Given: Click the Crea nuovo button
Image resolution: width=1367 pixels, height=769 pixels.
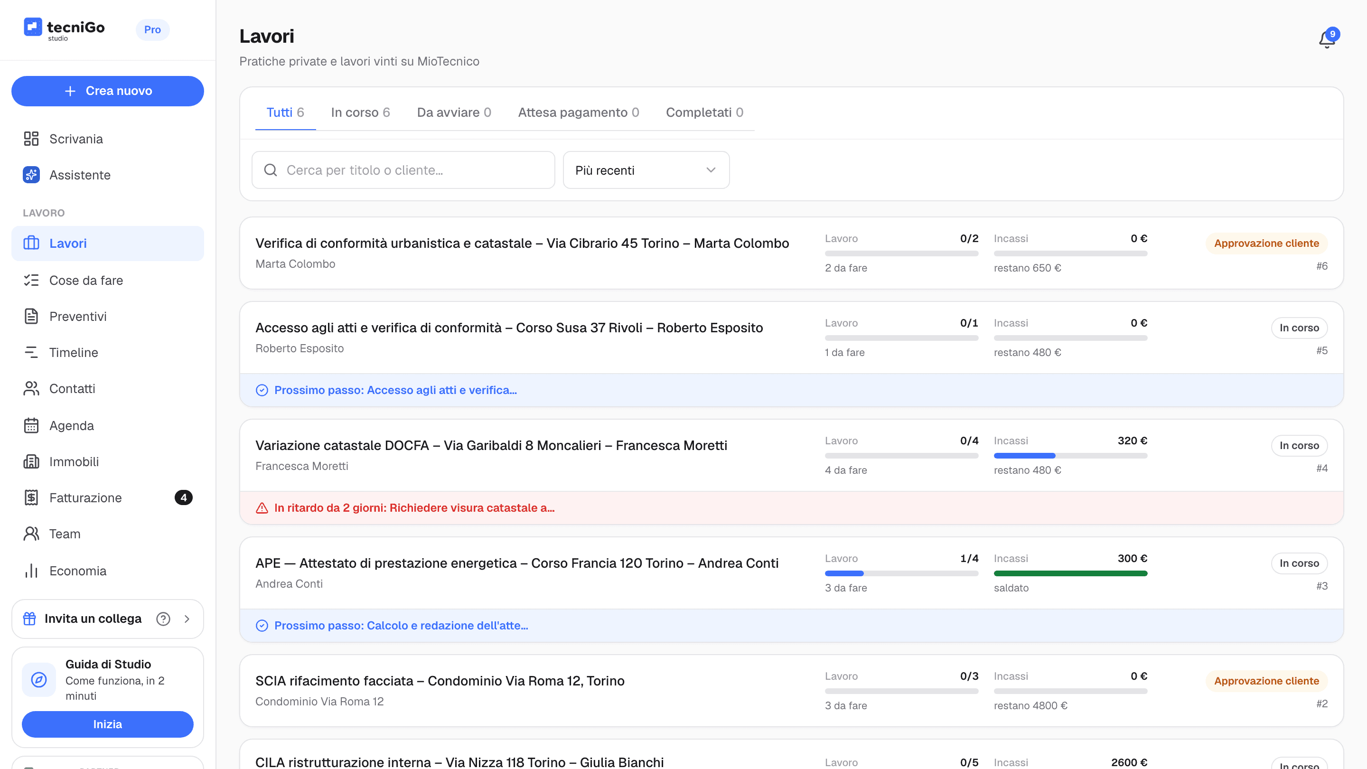Looking at the screenshot, I should pos(108,91).
